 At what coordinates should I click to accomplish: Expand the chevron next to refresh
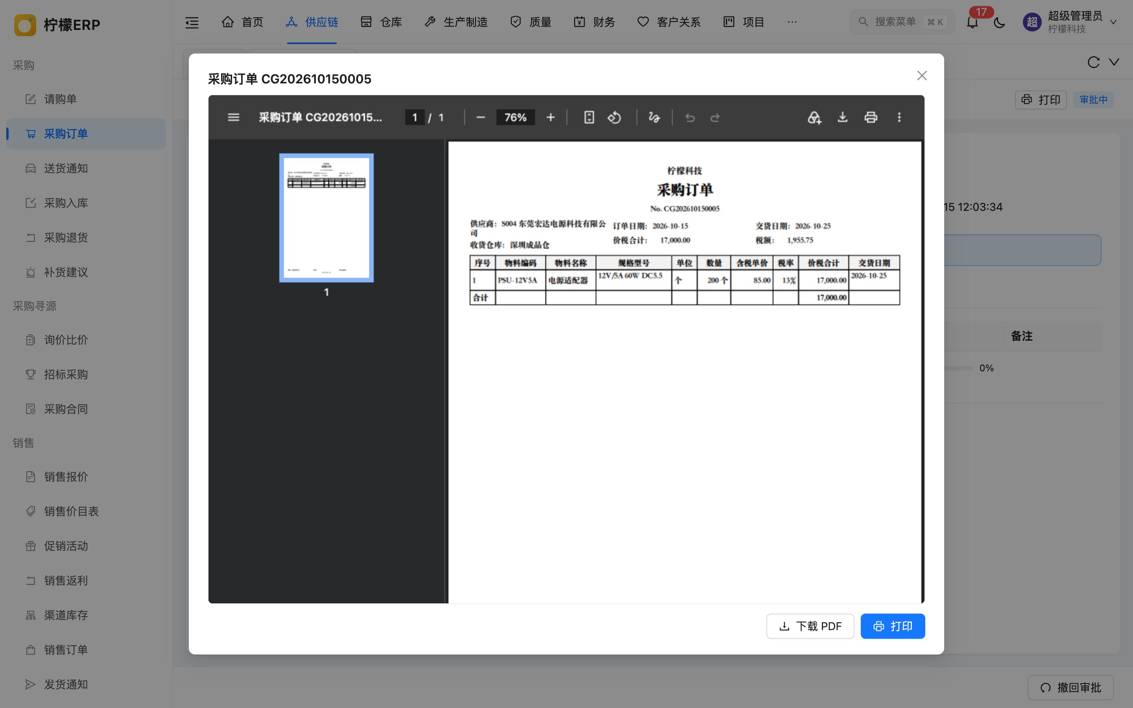(1114, 62)
